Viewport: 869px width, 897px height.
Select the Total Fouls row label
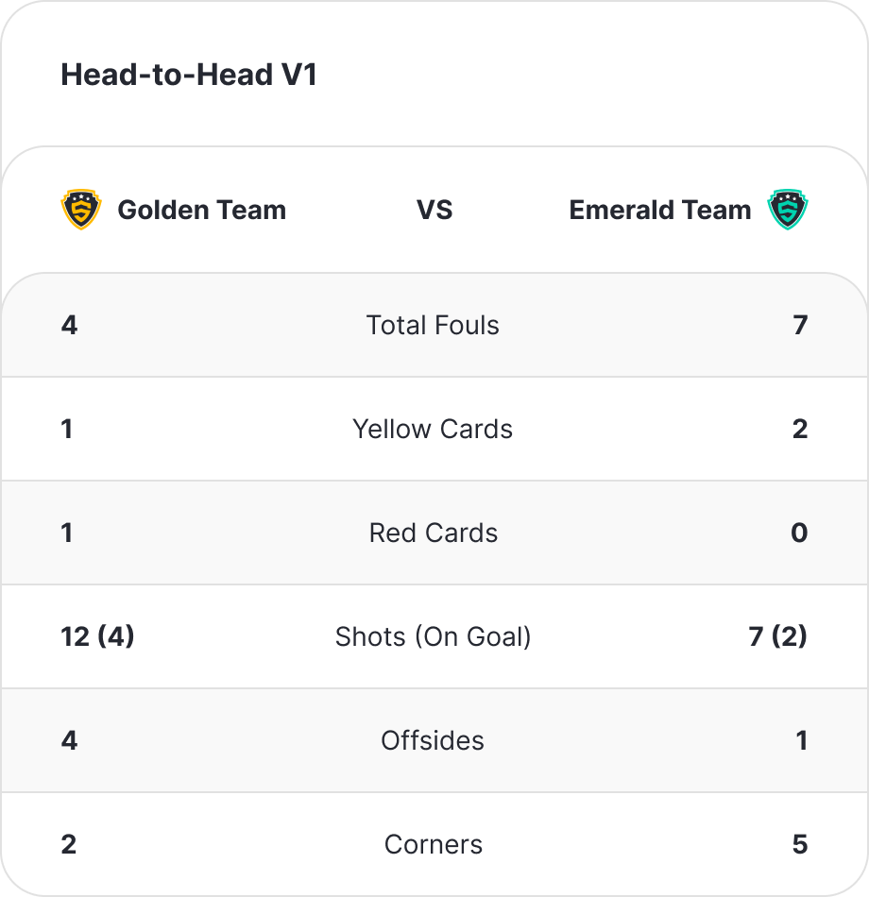coord(433,326)
